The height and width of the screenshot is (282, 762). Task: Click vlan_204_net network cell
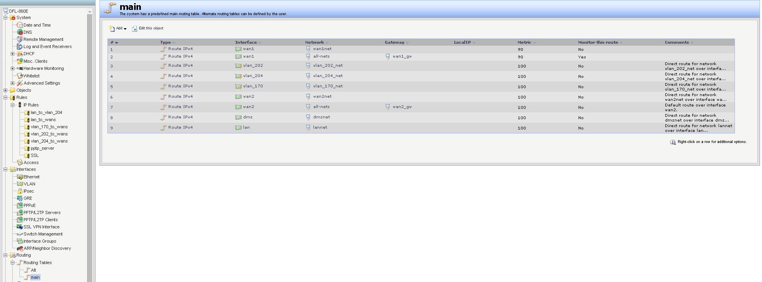point(328,76)
